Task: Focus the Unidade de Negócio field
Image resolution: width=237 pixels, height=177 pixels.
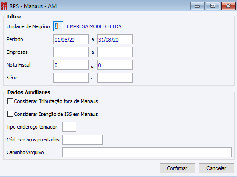Action: coord(58,26)
